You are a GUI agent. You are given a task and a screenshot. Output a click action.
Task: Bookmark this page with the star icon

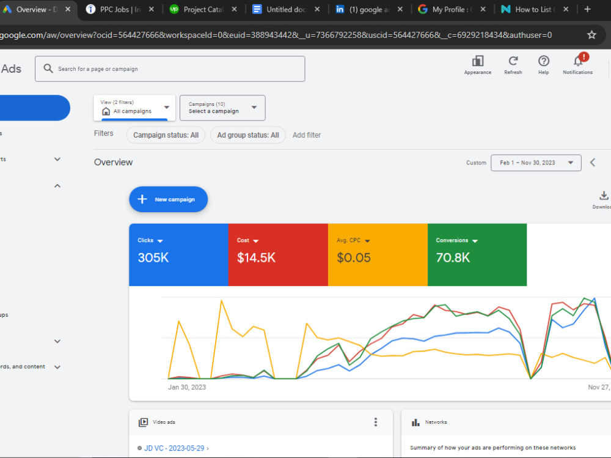[x=591, y=35]
